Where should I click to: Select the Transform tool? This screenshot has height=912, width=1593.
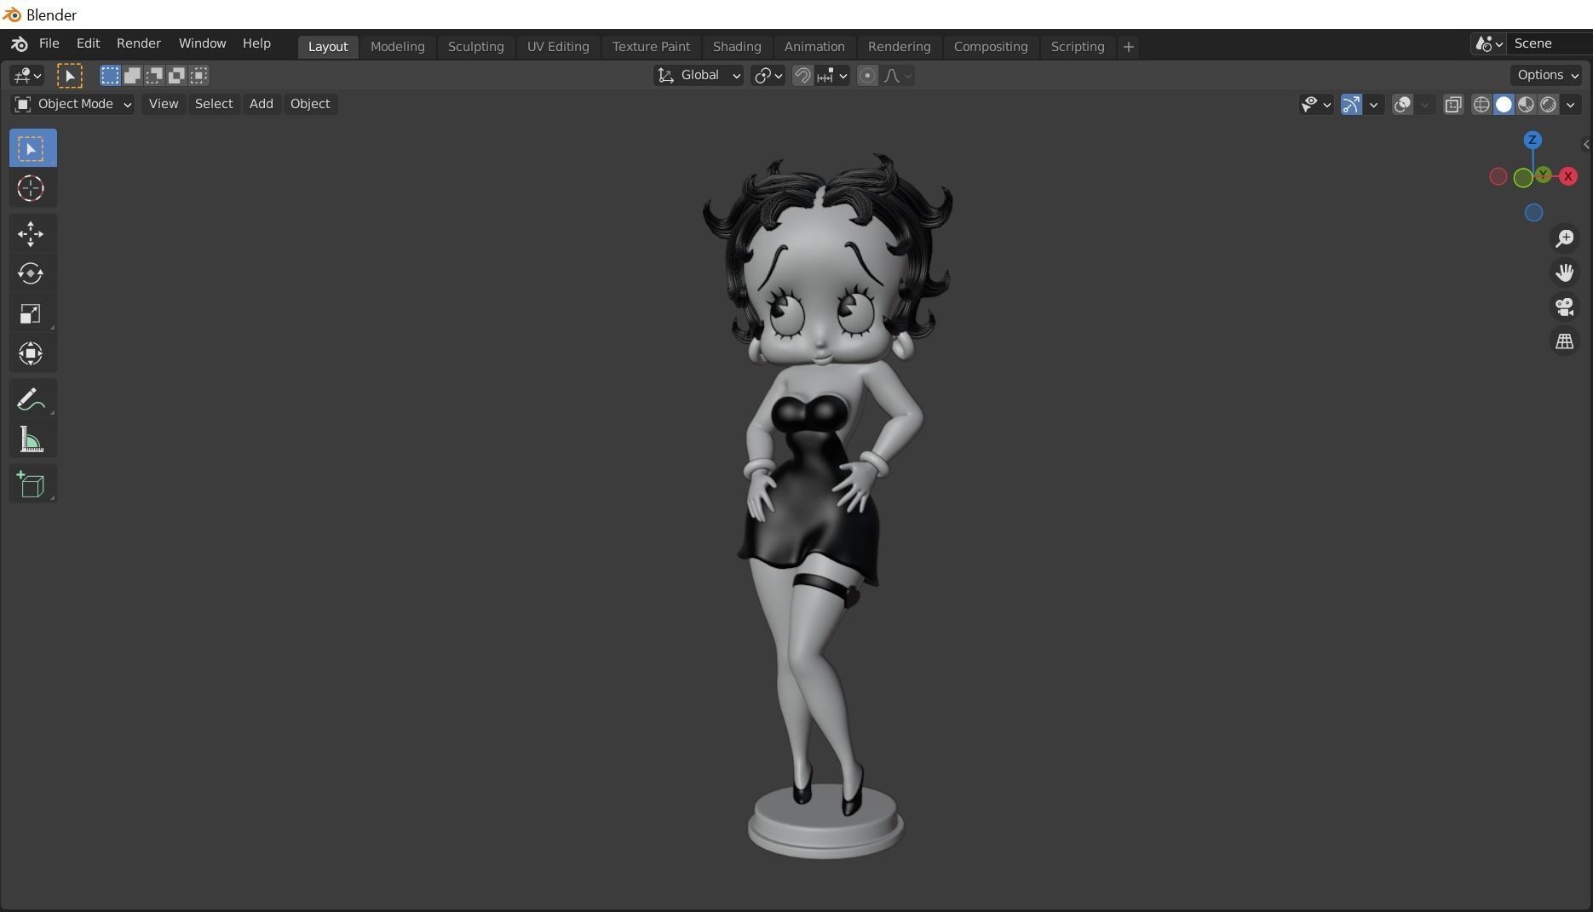click(32, 353)
